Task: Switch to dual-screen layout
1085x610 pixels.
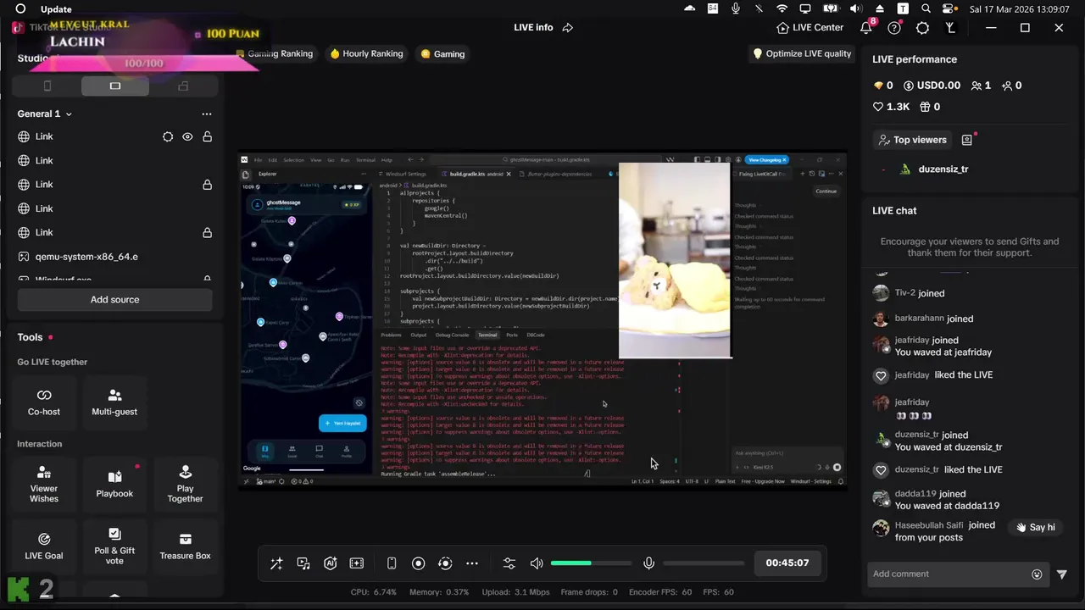Action: (183, 86)
